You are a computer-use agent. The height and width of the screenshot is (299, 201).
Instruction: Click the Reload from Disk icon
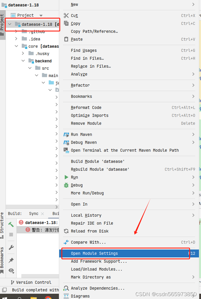66,231
